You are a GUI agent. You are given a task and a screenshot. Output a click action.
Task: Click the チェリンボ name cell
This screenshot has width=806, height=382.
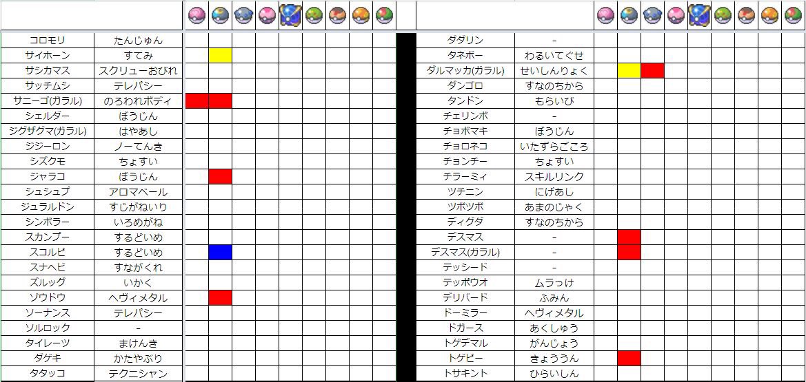coord(465,116)
